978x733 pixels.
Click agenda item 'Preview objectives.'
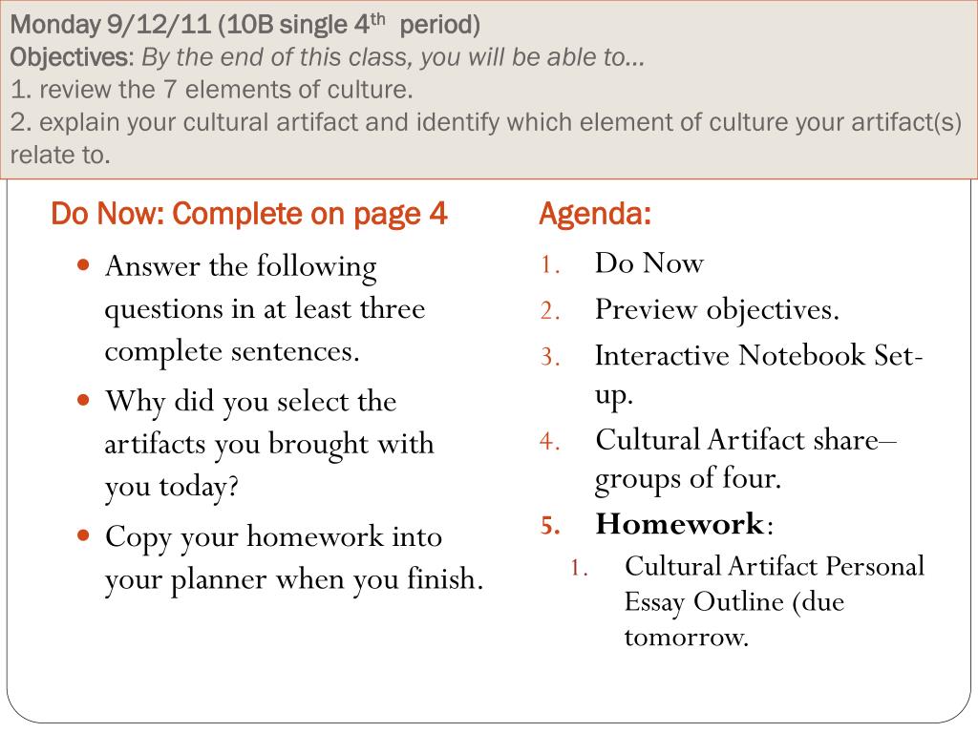(x=717, y=310)
